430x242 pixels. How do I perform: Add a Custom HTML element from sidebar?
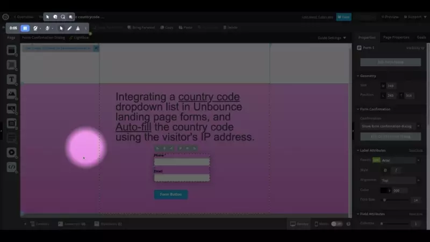11,167
